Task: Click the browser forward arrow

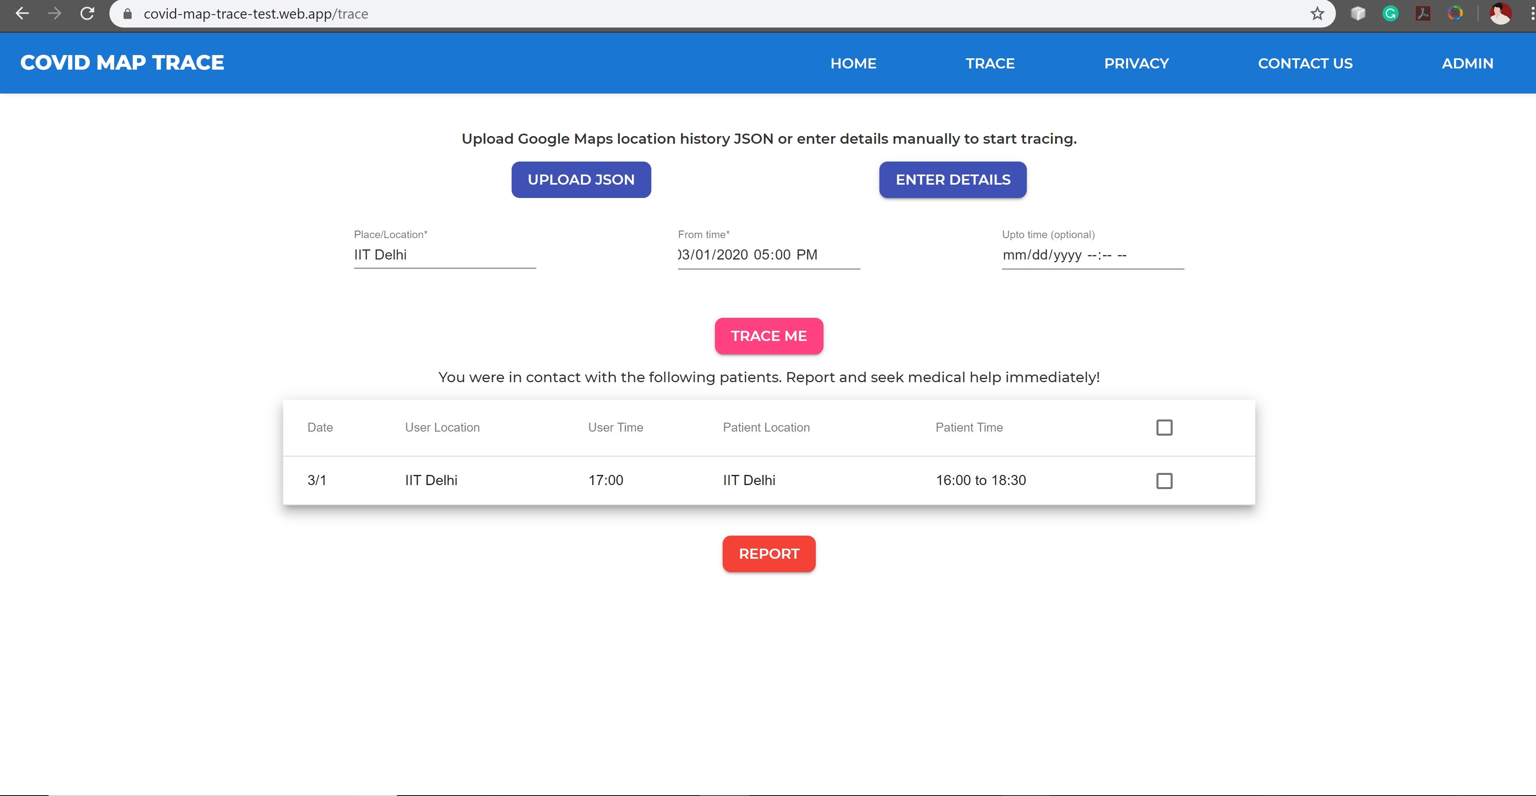Action: (54, 14)
